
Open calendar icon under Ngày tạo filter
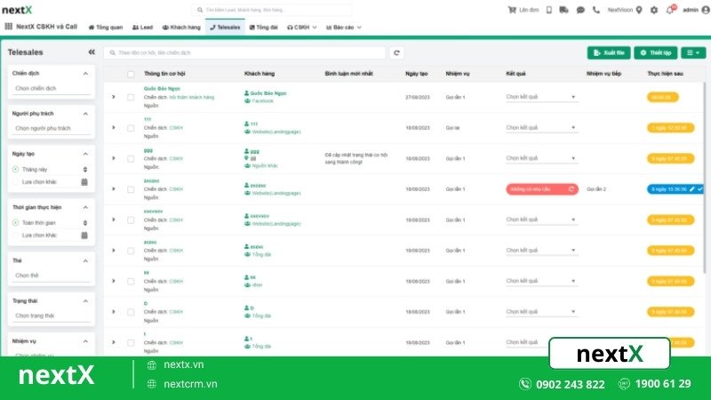point(84,182)
